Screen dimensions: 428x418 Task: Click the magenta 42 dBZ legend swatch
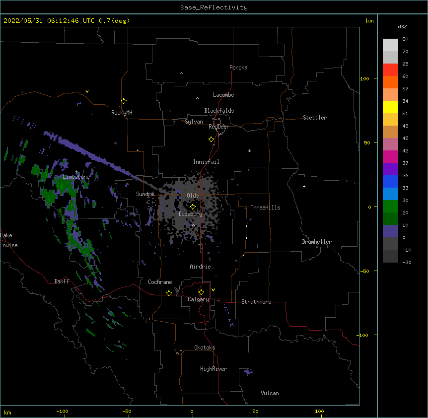point(390,156)
